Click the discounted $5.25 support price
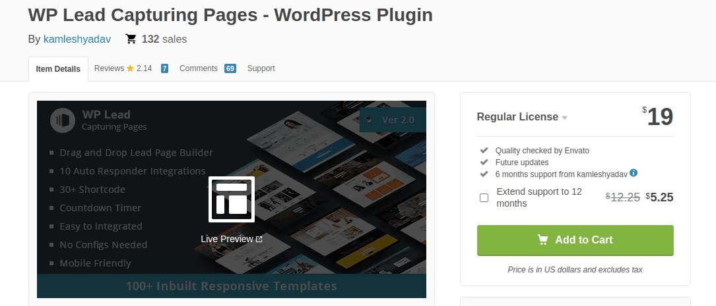The width and height of the screenshot is (716, 306). 659,197
